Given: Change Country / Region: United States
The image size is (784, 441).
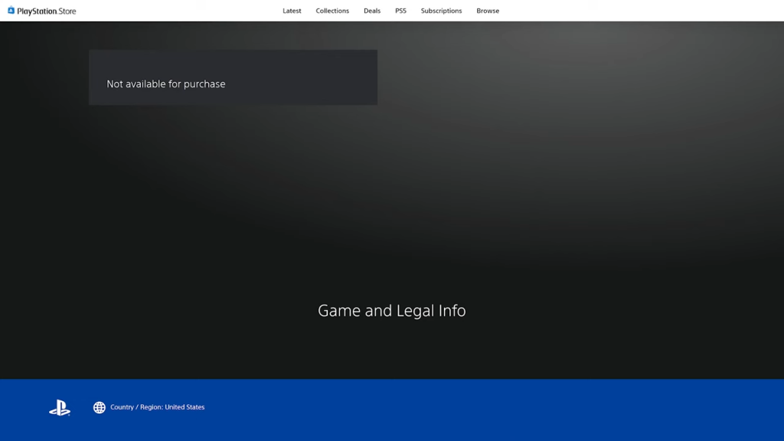Looking at the screenshot, I should [x=158, y=407].
